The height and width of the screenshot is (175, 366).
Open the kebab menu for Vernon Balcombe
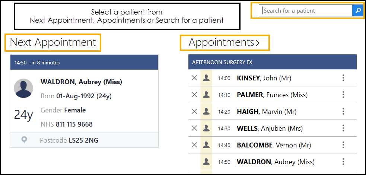343,145
